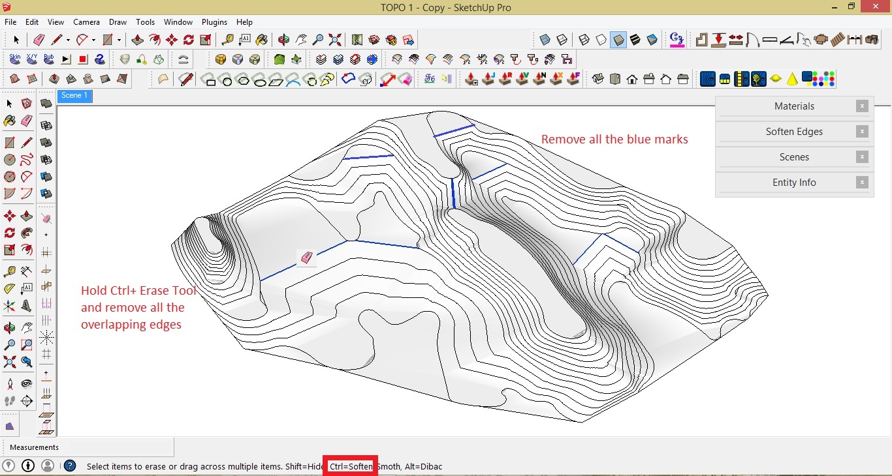The width and height of the screenshot is (892, 476).
Task: Click the color palette toolbar swatch
Action: point(824,78)
